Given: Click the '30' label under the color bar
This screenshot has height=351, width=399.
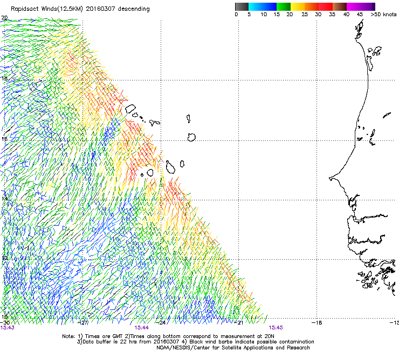Looking at the screenshot, I should (x=318, y=15).
